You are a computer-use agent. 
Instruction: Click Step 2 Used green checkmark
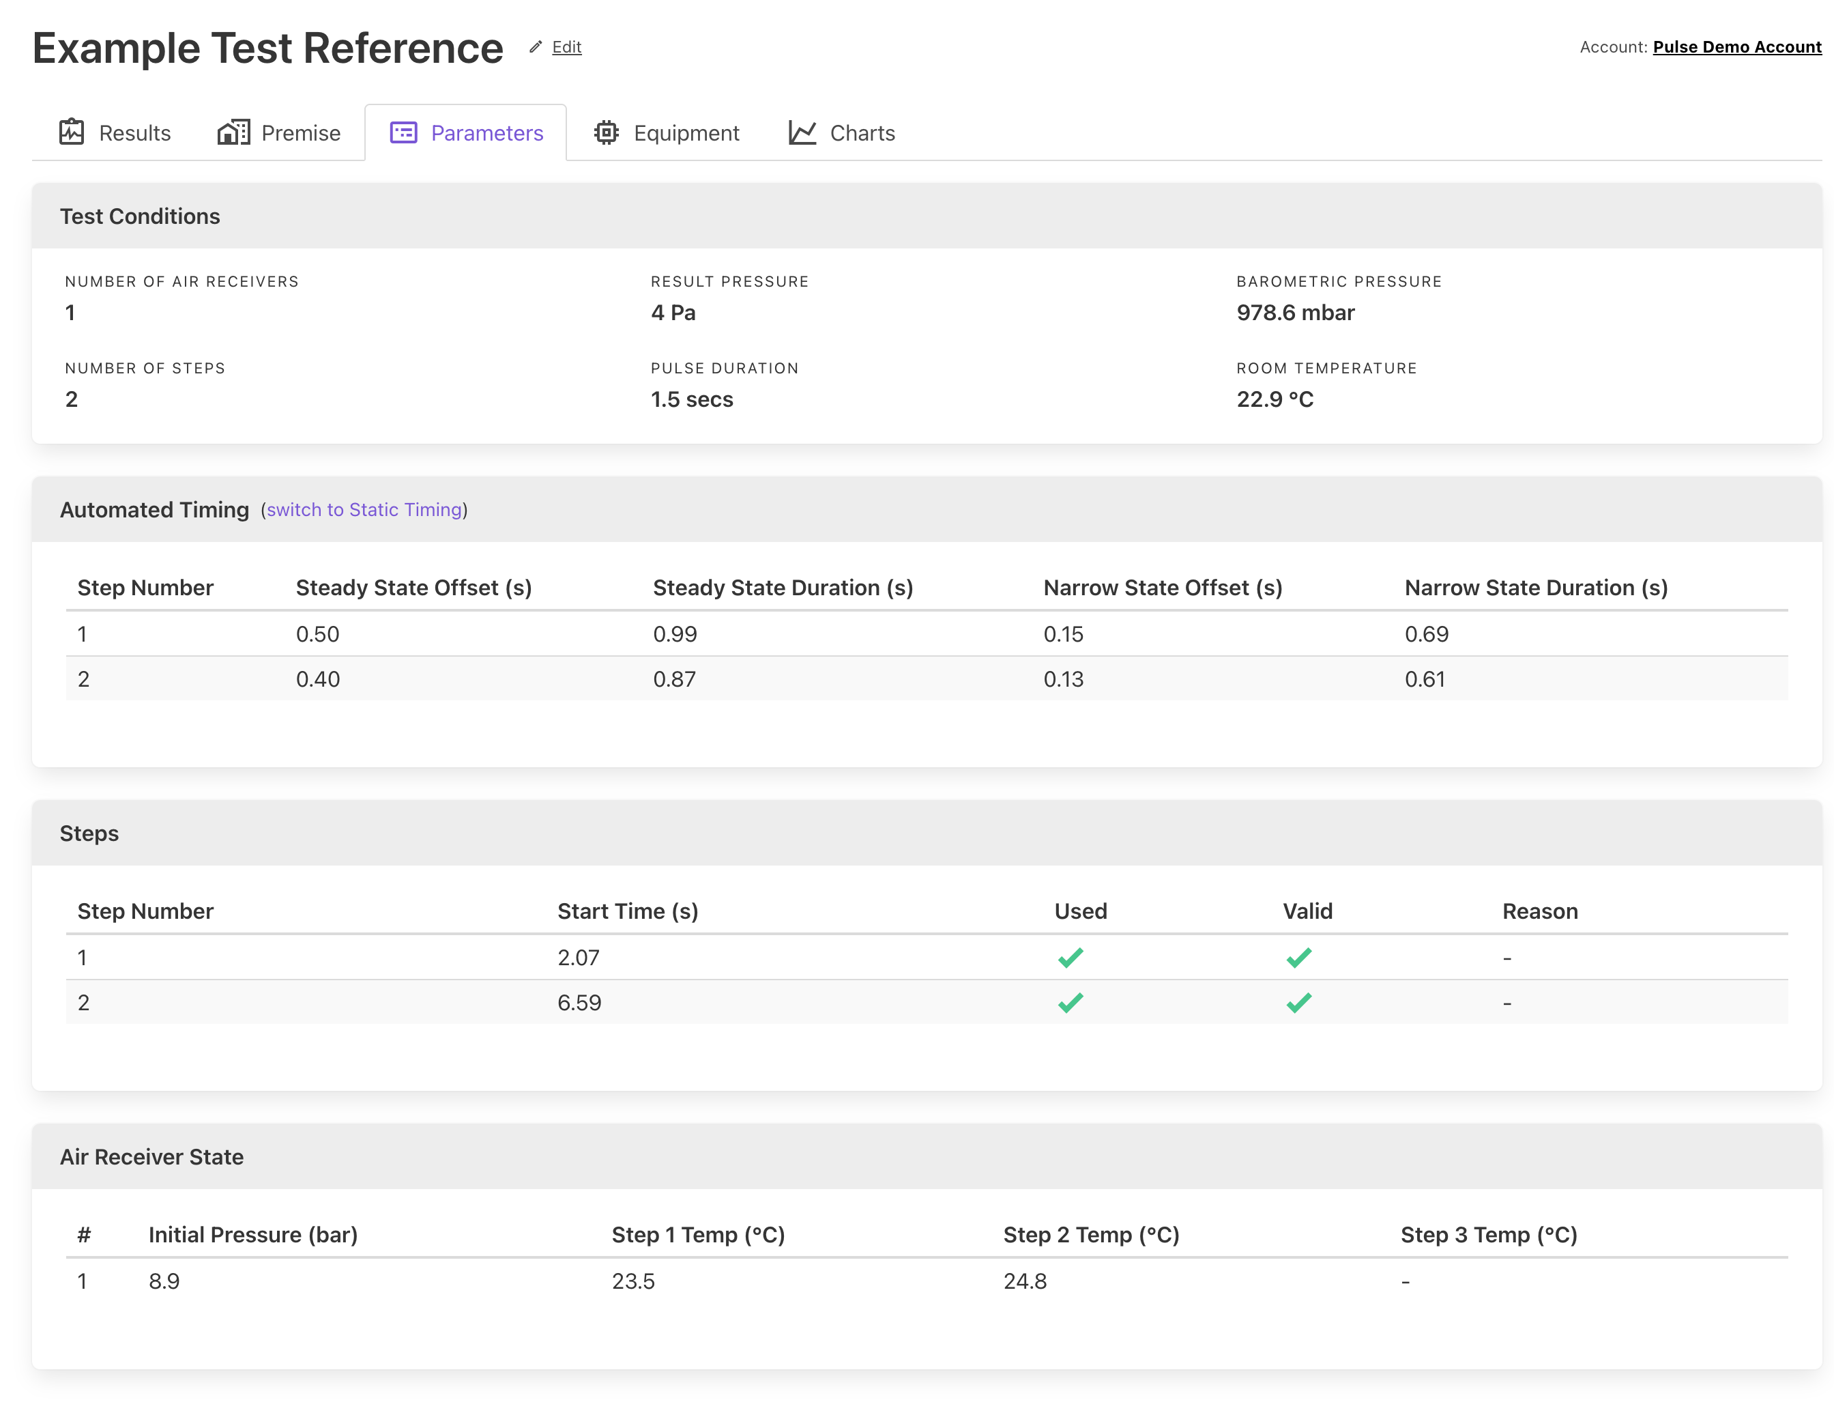tap(1070, 1002)
